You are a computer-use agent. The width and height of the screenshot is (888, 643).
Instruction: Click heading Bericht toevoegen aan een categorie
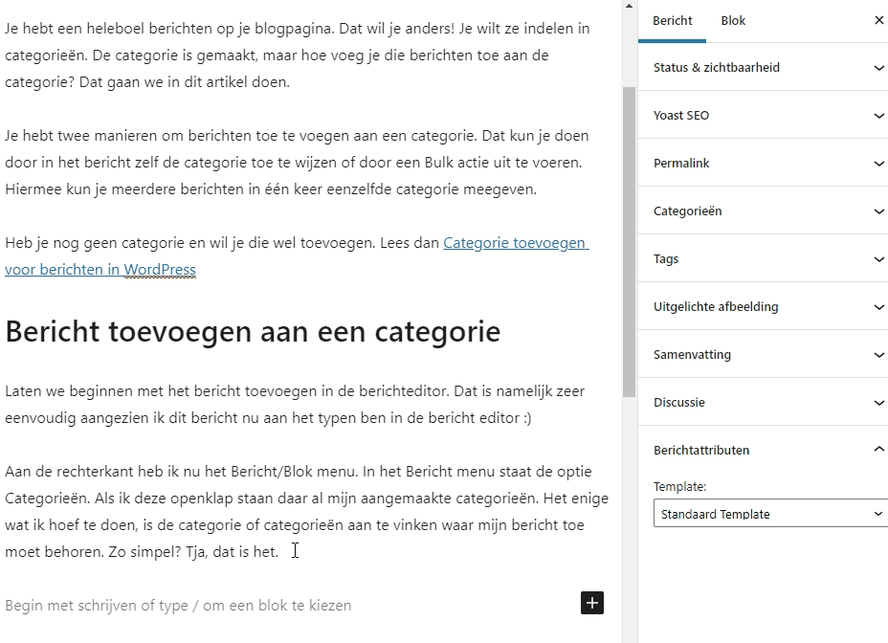(x=253, y=332)
